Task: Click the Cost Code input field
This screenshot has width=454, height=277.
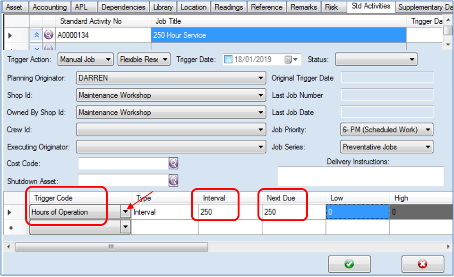Action: click(x=123, y=164)
